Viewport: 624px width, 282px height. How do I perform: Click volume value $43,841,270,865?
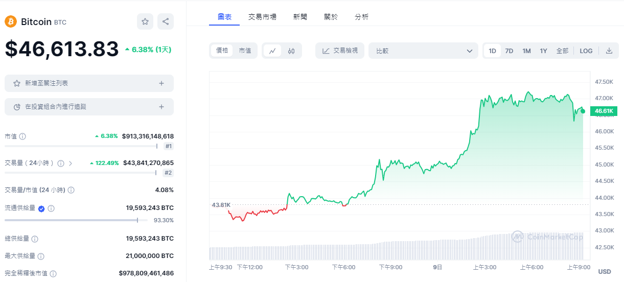pos(148,163)
